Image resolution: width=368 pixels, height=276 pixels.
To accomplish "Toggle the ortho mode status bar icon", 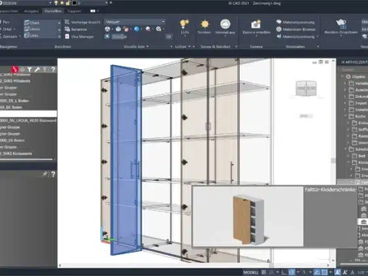I will [284, 272].
